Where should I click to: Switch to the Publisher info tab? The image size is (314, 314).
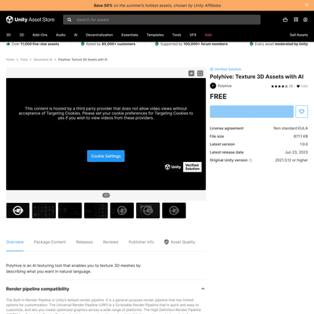pos(141,242)
